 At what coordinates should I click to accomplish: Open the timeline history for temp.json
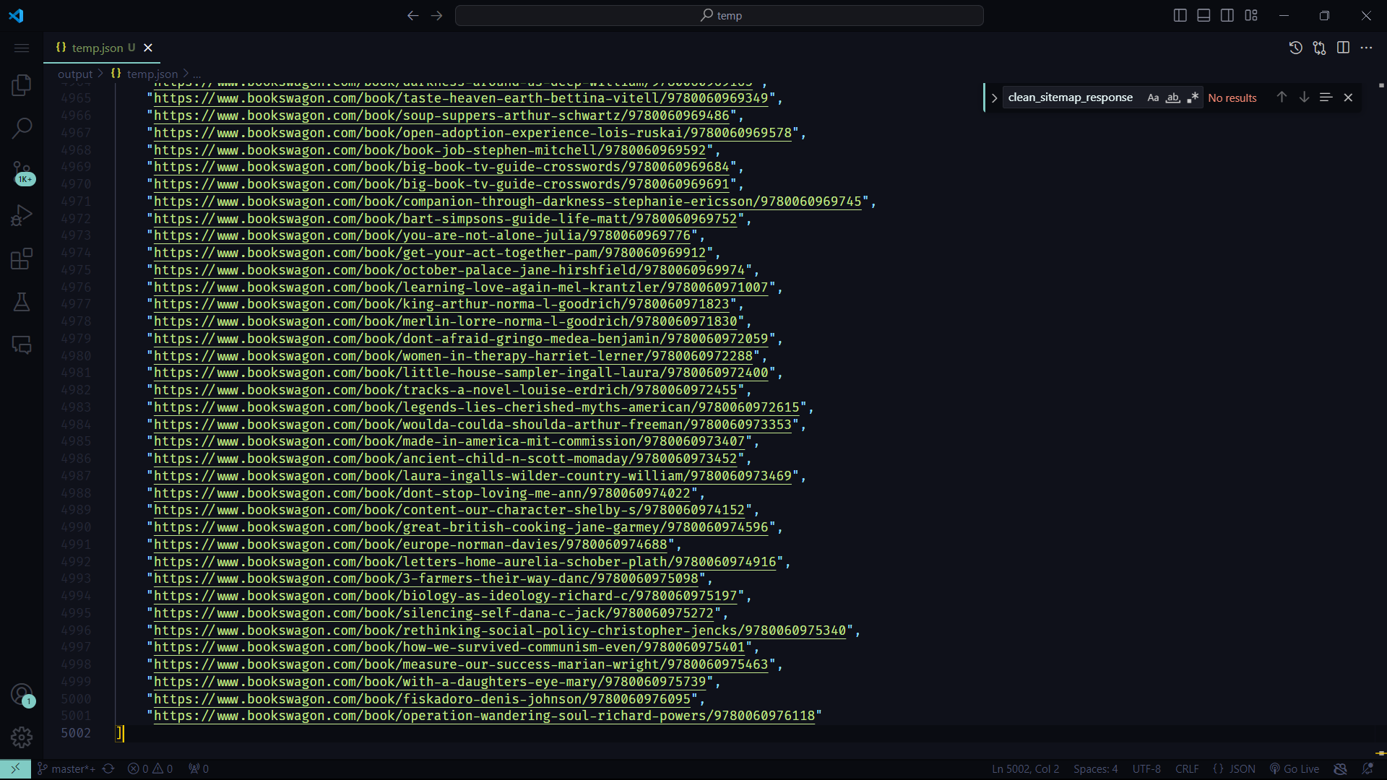(x=1296, y=48)
